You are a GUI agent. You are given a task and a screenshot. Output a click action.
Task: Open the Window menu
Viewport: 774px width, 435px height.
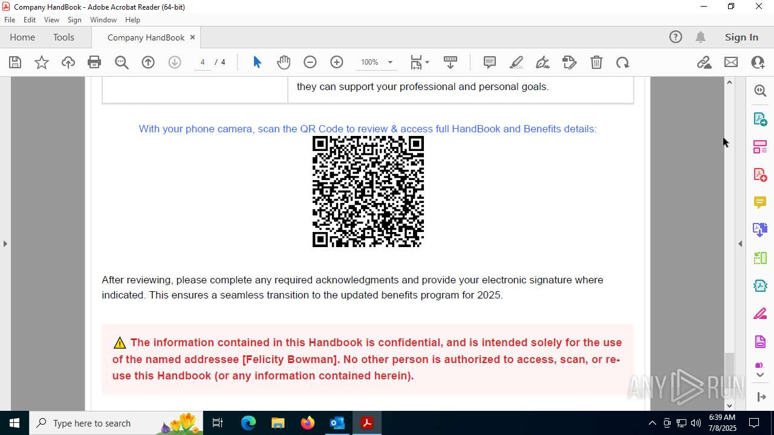[x=103, y=20]
